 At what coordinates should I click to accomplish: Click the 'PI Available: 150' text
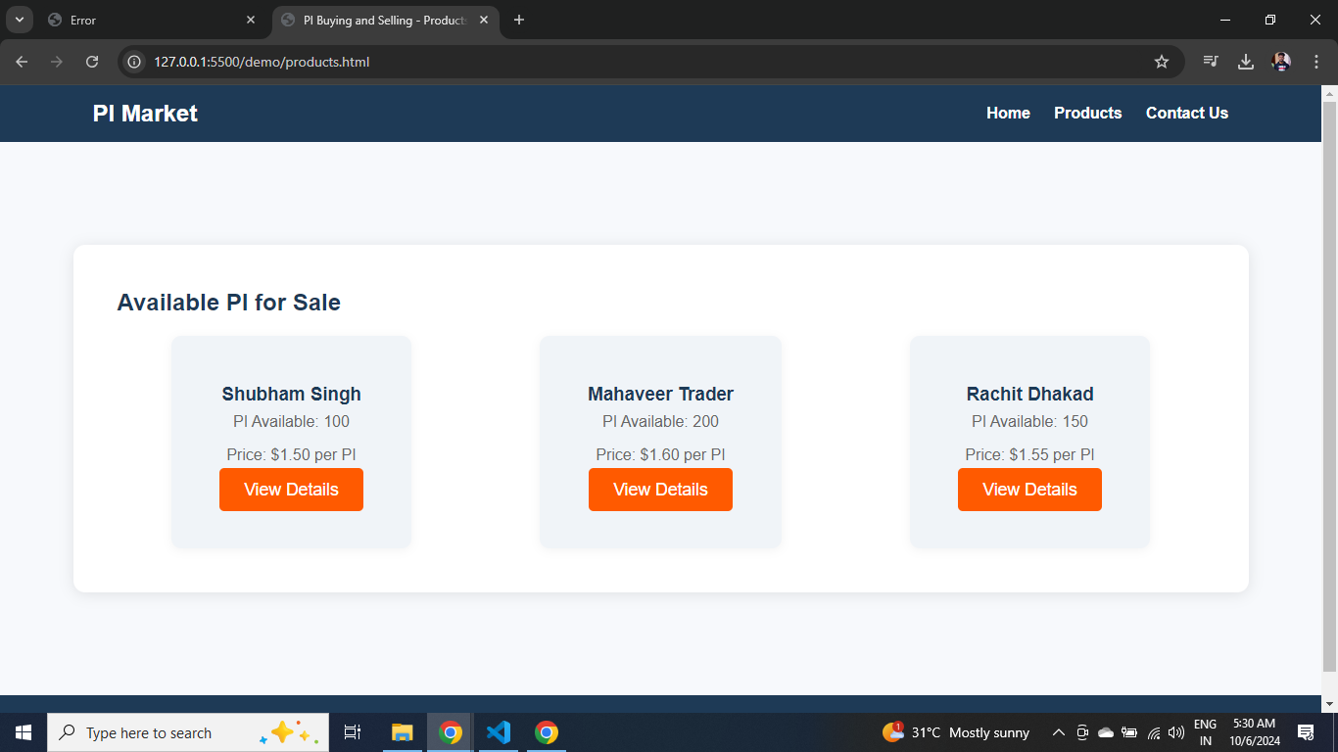coord(1029,421)
